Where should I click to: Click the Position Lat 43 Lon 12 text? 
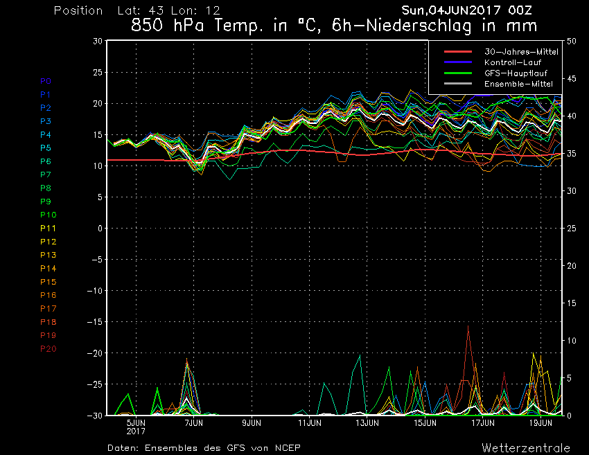(x=137, y=10)
